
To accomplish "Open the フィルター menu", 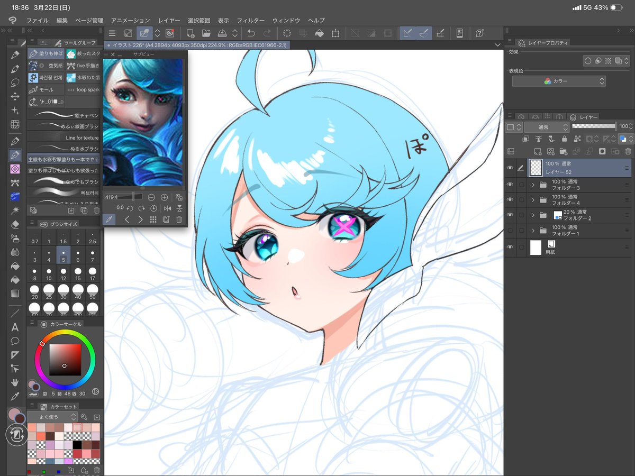I will [x=250, y=20].
